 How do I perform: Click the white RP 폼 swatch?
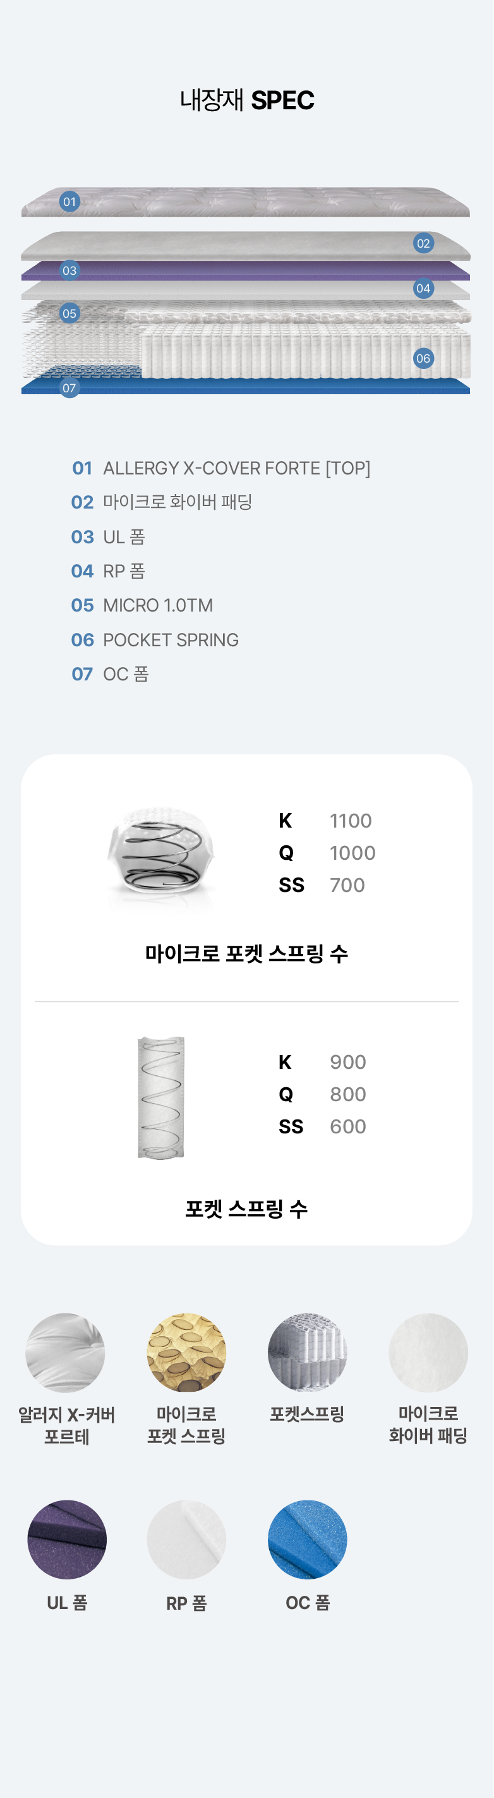(x=186, y=1539)
